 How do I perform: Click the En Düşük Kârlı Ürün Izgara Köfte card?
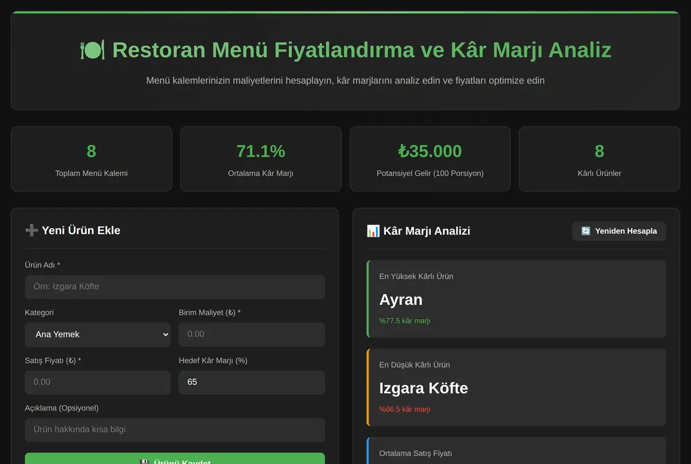(x=517, y=387)
